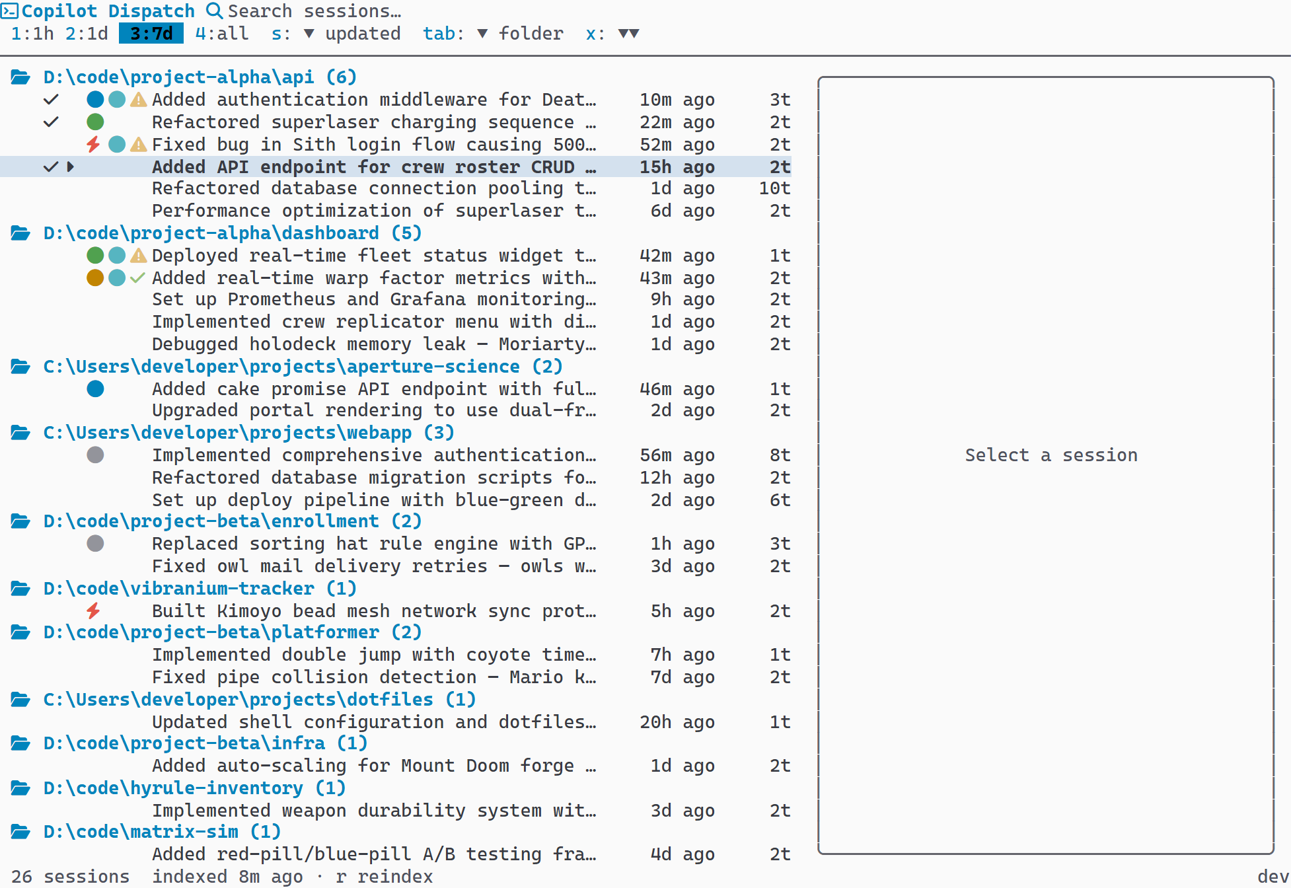Click the project-alpha\dashboard folder icon
The image size is (1291, 888).
(x=20, y=233)
